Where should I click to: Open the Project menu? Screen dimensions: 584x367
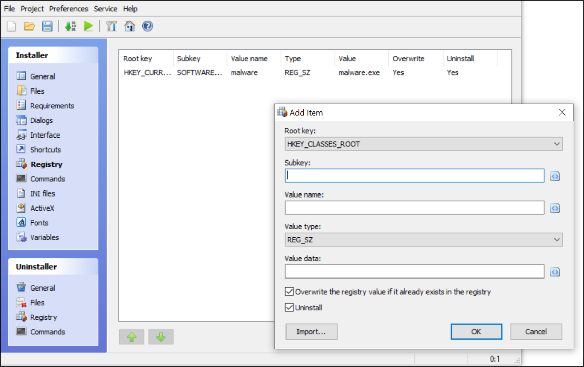tap(32, 9)
